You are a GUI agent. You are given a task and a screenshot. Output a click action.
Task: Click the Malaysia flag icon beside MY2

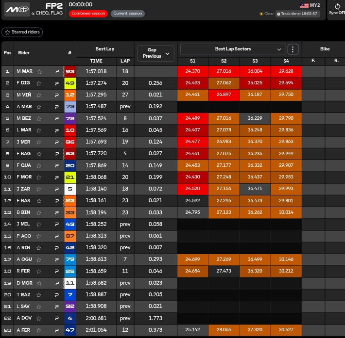pos(305,5)
